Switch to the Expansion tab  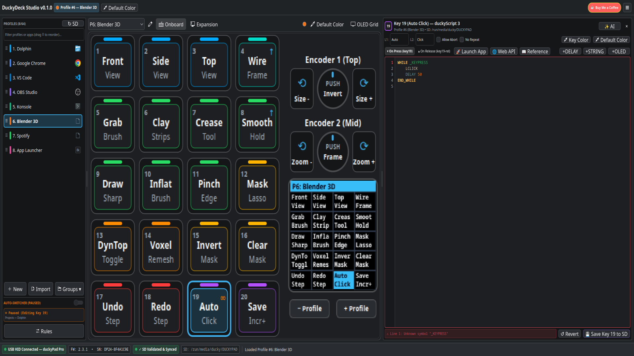[x=204, y=24]
